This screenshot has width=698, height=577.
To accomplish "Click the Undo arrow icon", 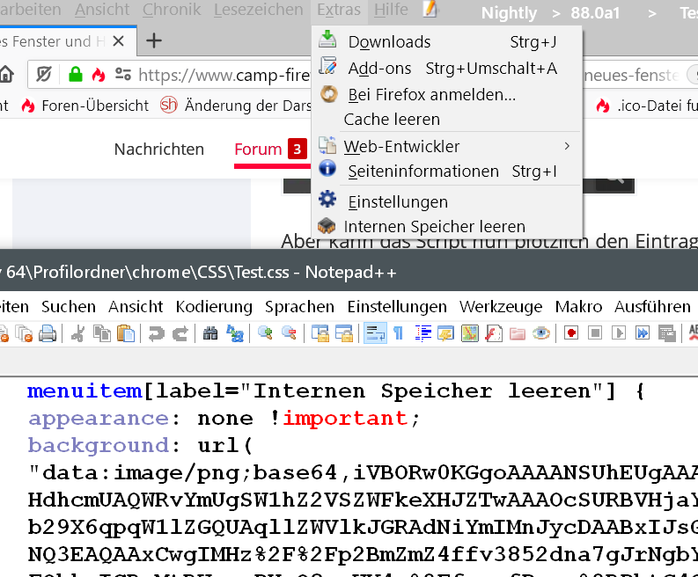I will click(157, 333).
